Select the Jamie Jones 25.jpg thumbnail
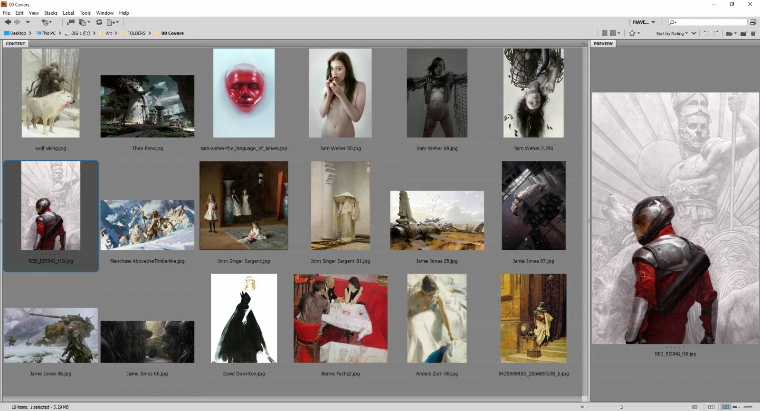Screen dimensions: 760x411 (x=437, y=220)
